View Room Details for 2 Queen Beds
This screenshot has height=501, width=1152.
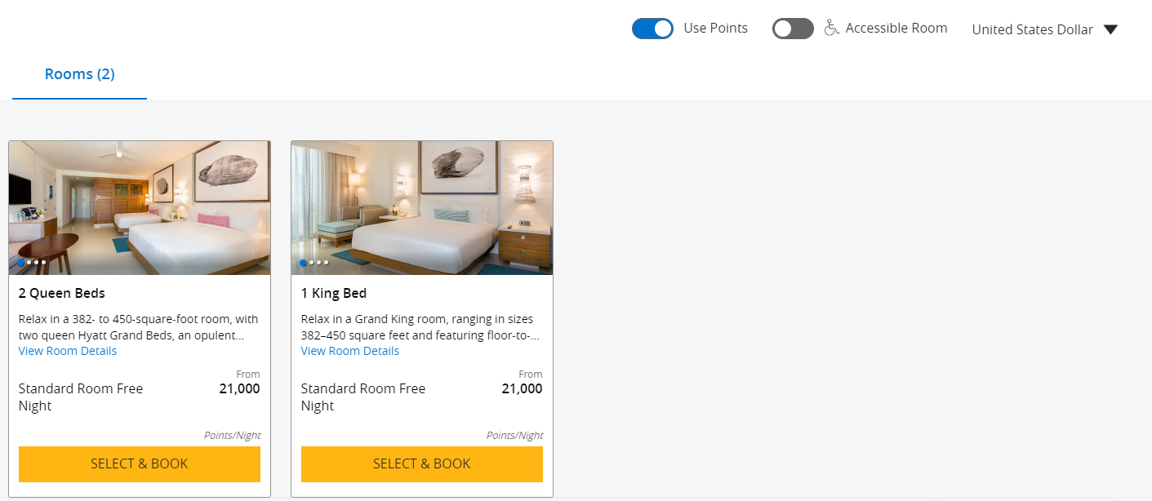[68, 351]
